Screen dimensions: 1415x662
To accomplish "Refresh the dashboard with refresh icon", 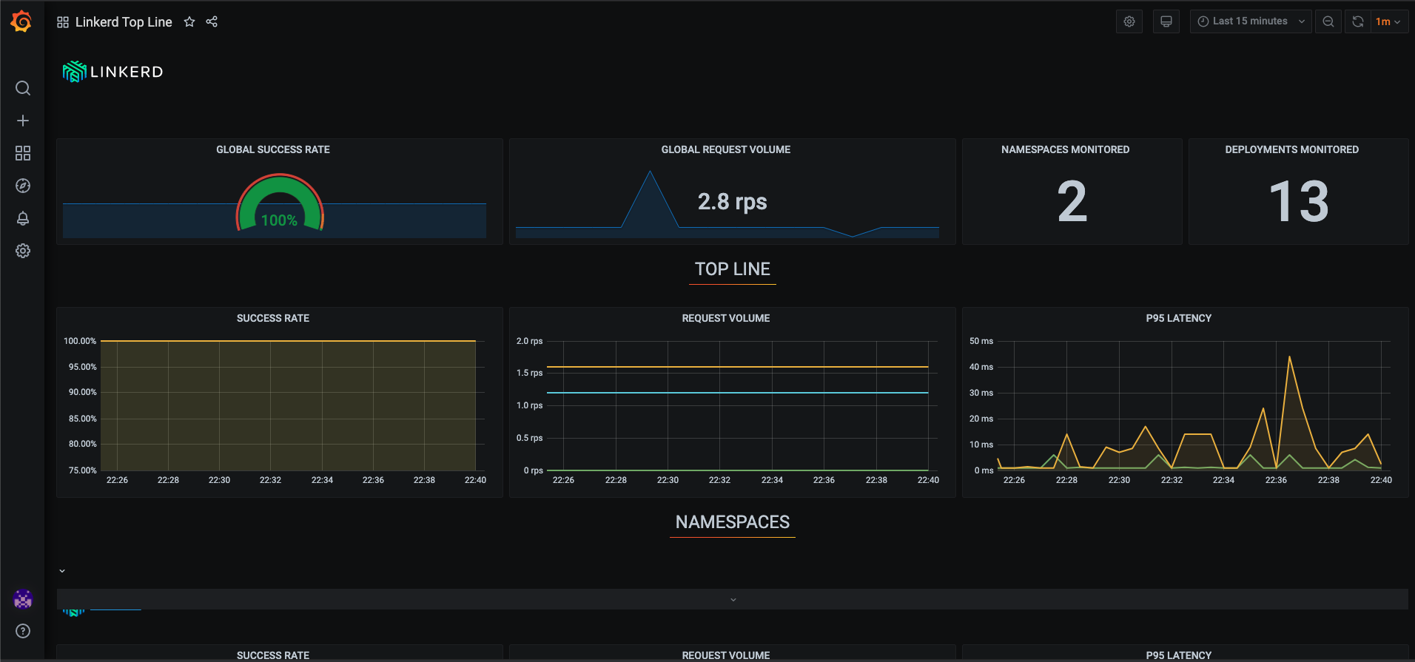I will [x=1358, y=21].
